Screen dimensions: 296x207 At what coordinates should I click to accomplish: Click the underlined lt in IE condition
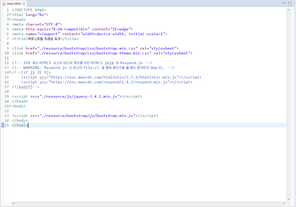32,72
